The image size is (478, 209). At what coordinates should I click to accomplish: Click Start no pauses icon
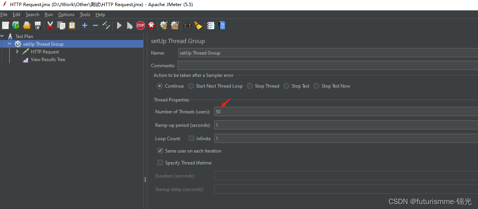pyautogui.click(x=130, y=25)
